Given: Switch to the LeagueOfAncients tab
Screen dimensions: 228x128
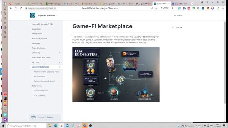Looking at the screenshot, I should pos(180,4).
